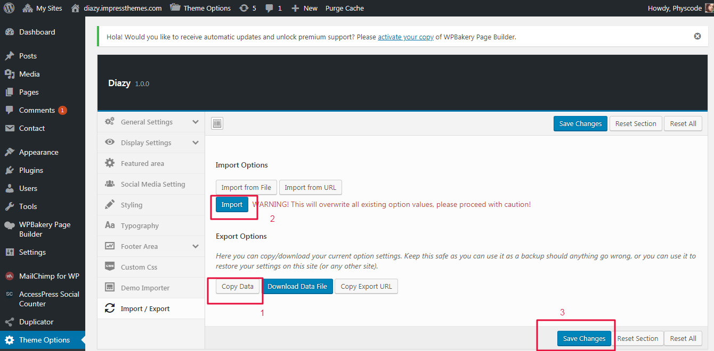
Task: Click the top Reset All button
Action: click(683, 123)
